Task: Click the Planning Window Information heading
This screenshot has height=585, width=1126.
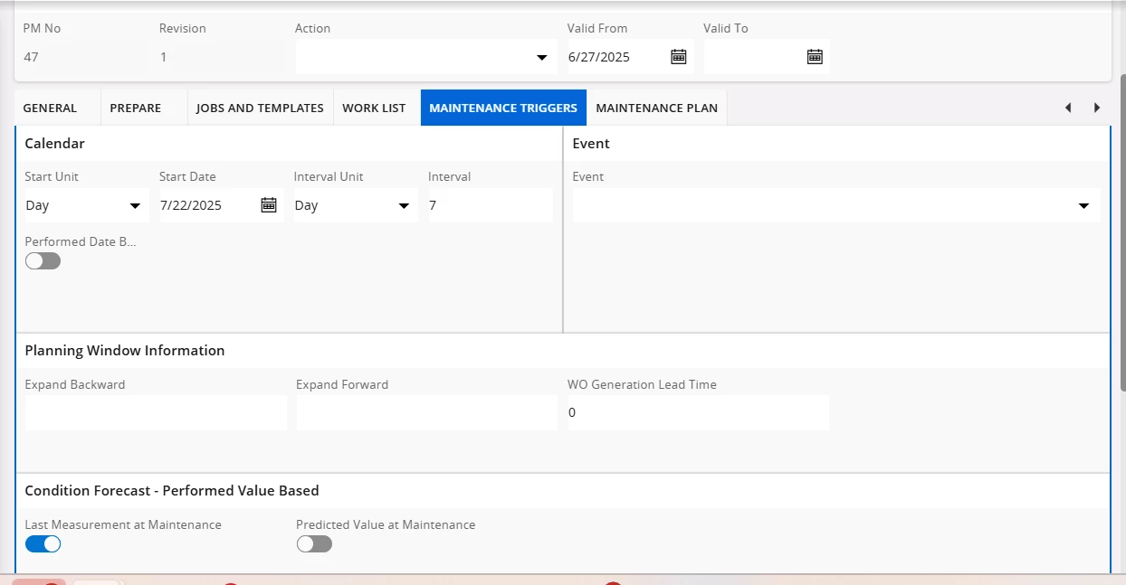Action: (125, 351)
